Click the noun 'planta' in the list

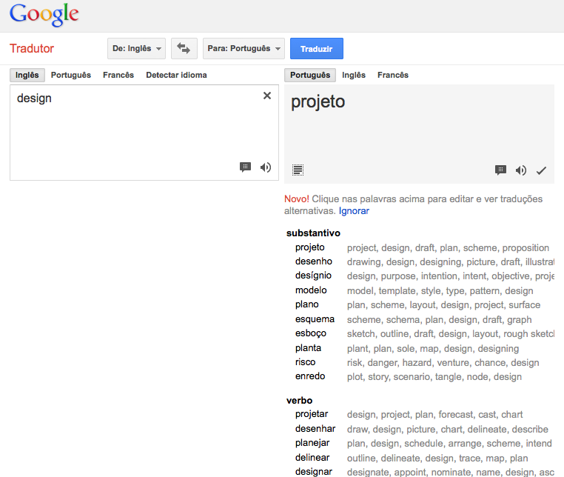308,348
